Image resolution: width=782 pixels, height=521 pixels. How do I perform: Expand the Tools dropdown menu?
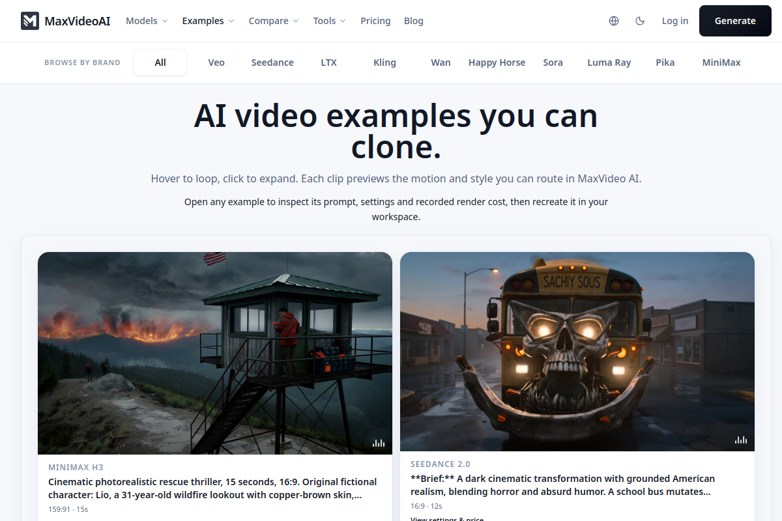pyautogui.click(x=330, y=21)
